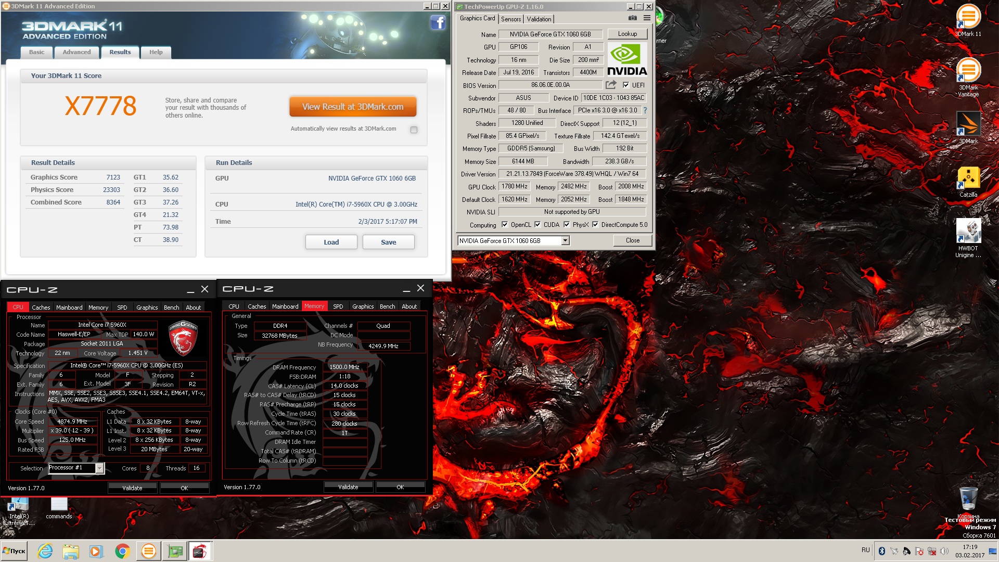Click Validate in right CPU-Z window
The height and width of the screenshot is (562, 999).
pyautogui.click(x=348, y=487)
